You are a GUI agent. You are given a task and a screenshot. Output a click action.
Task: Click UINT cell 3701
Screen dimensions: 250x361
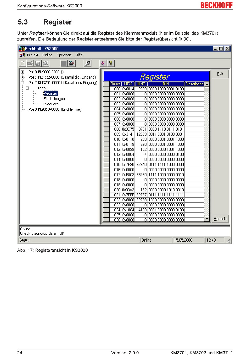(x=141, y=129)
